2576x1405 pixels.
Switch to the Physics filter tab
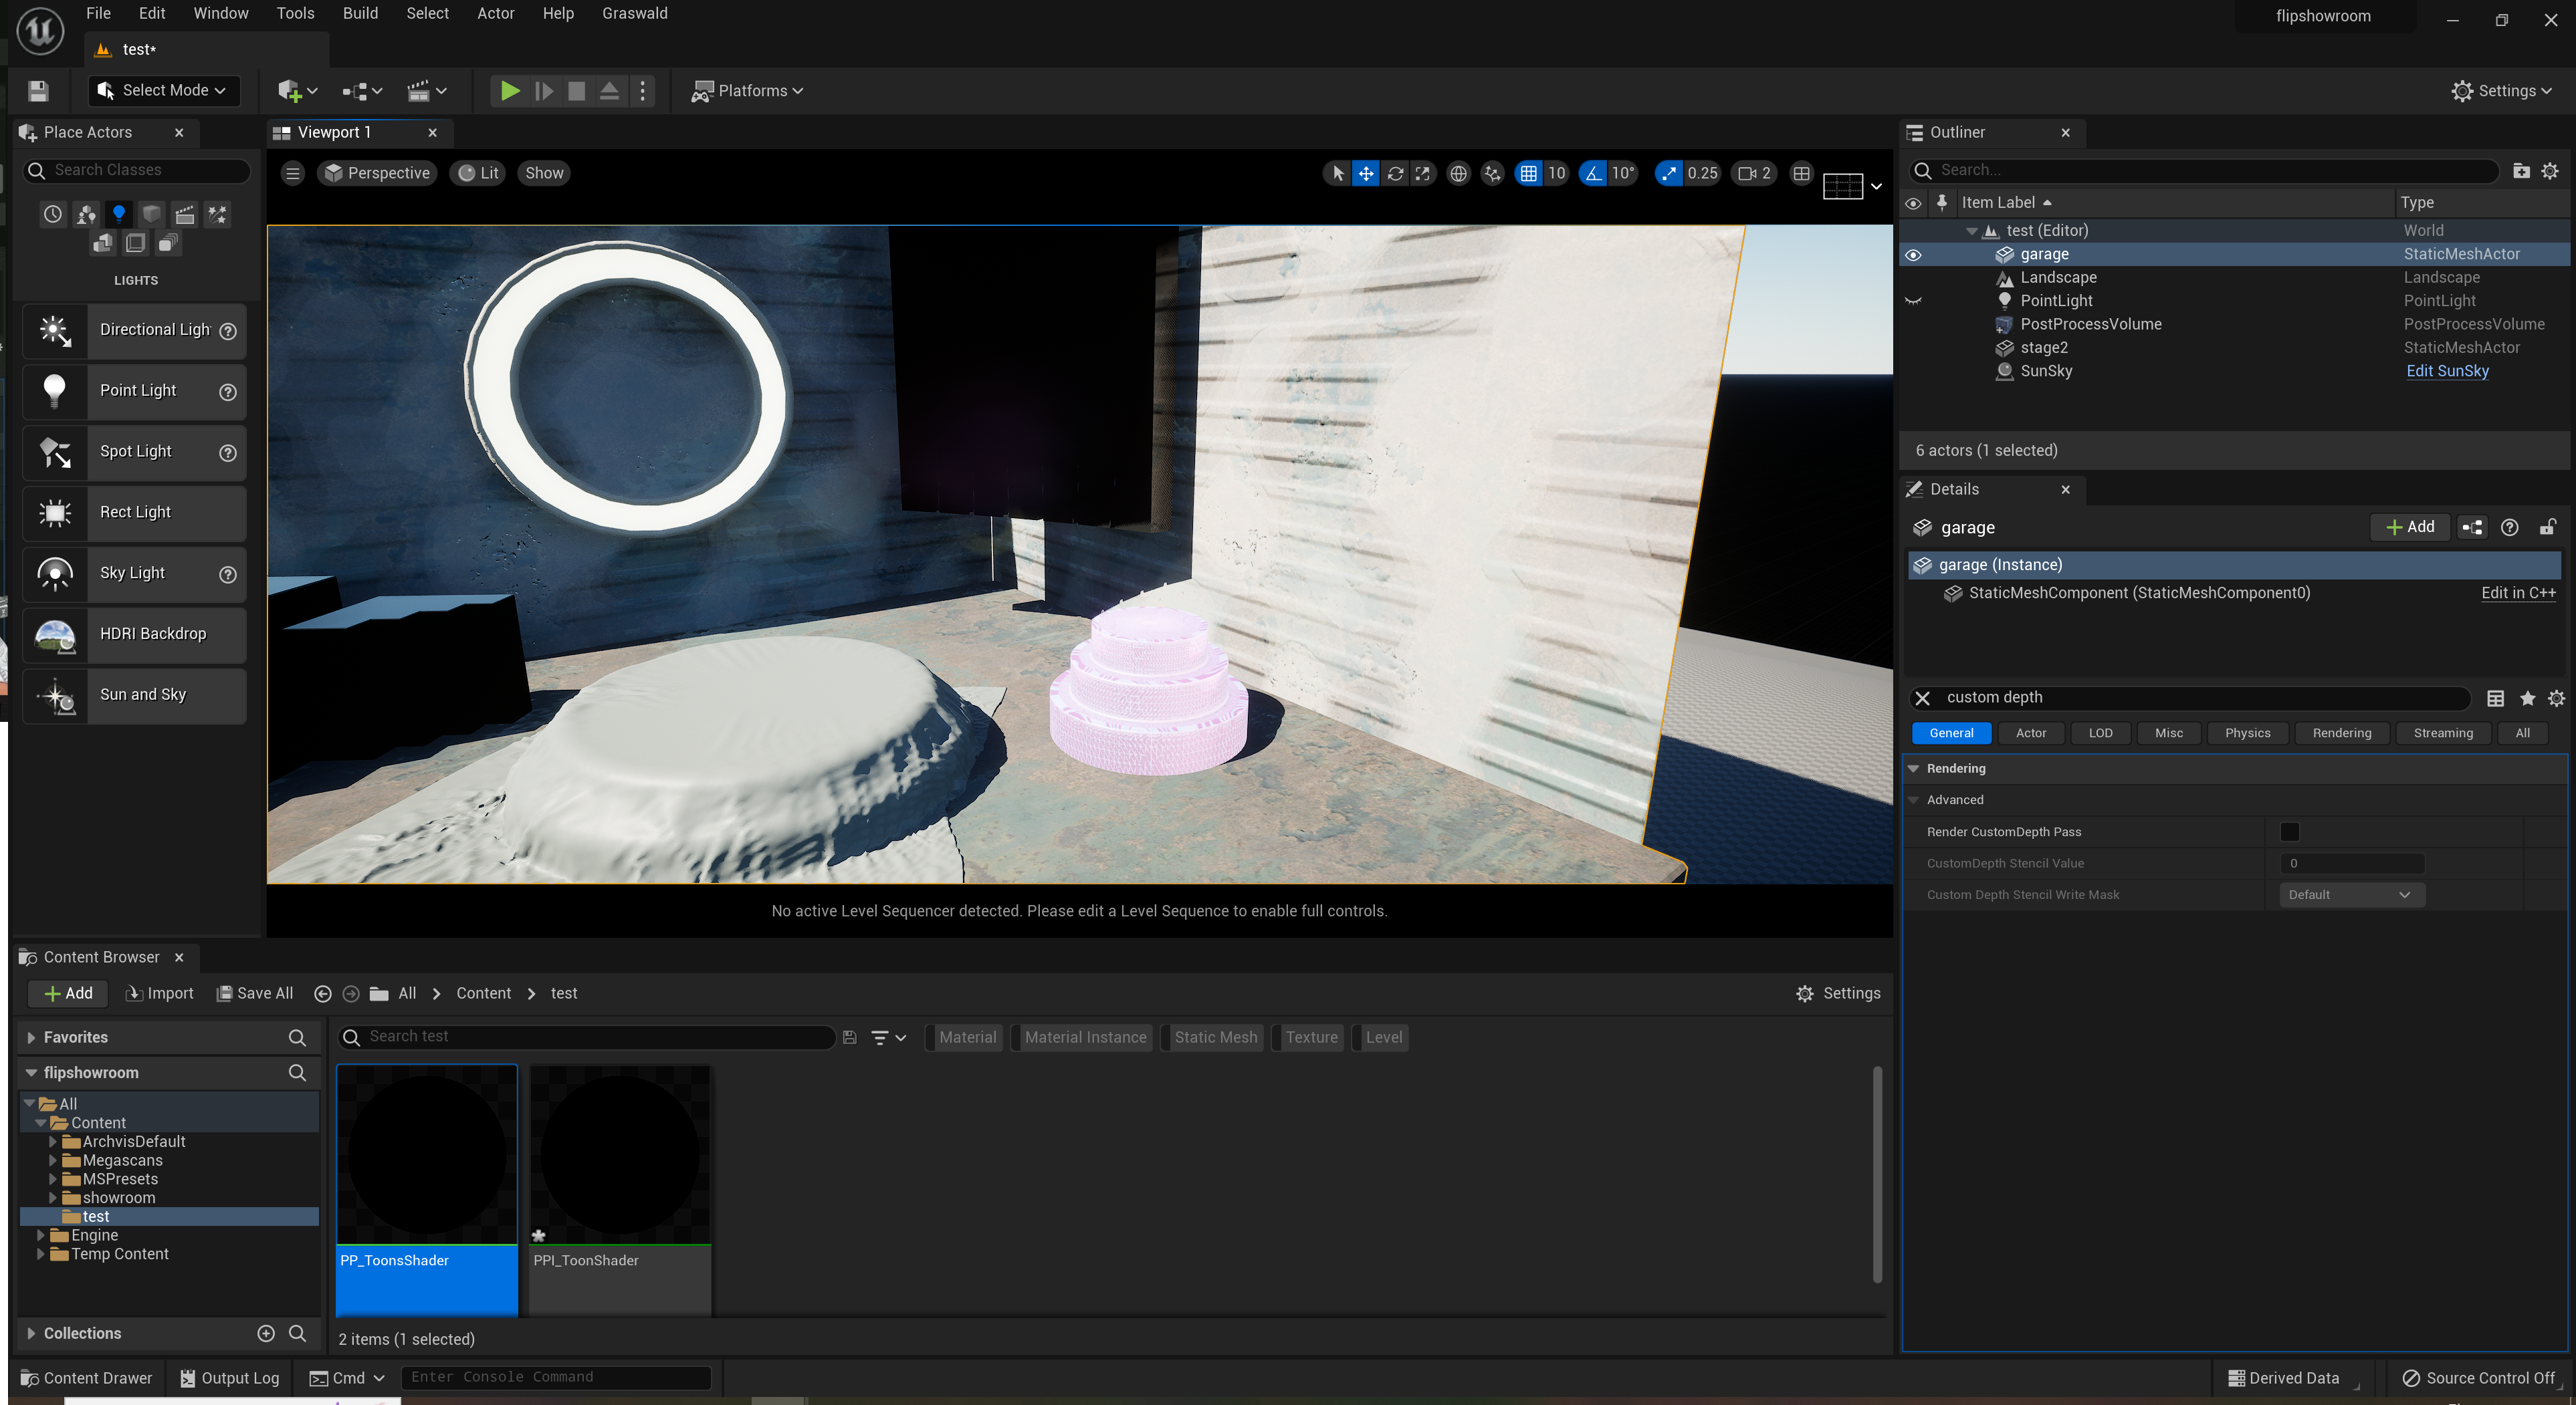(x=2247, y=733)
